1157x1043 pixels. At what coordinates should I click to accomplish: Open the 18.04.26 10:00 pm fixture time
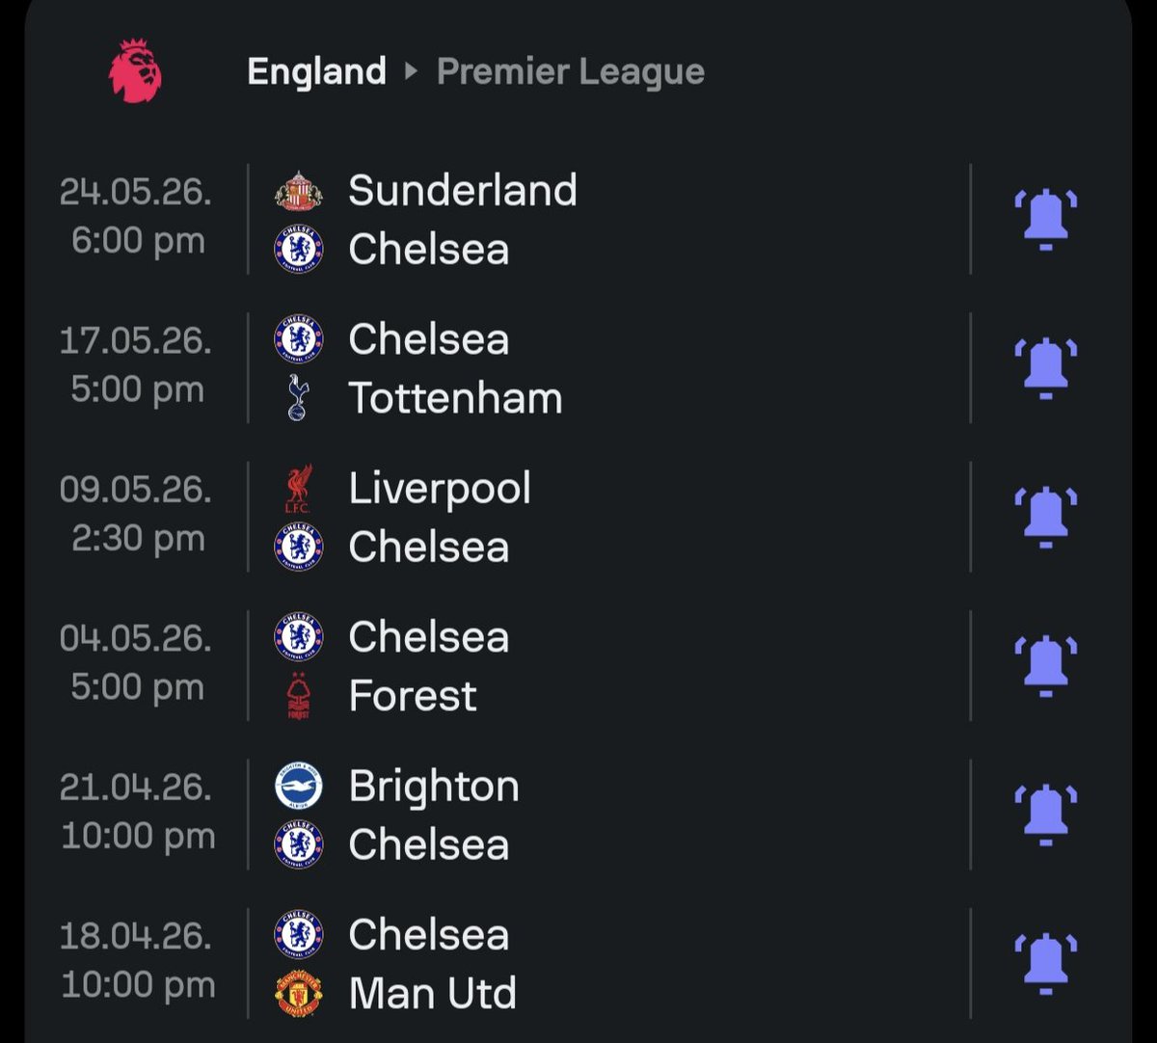tap(137, 960)
